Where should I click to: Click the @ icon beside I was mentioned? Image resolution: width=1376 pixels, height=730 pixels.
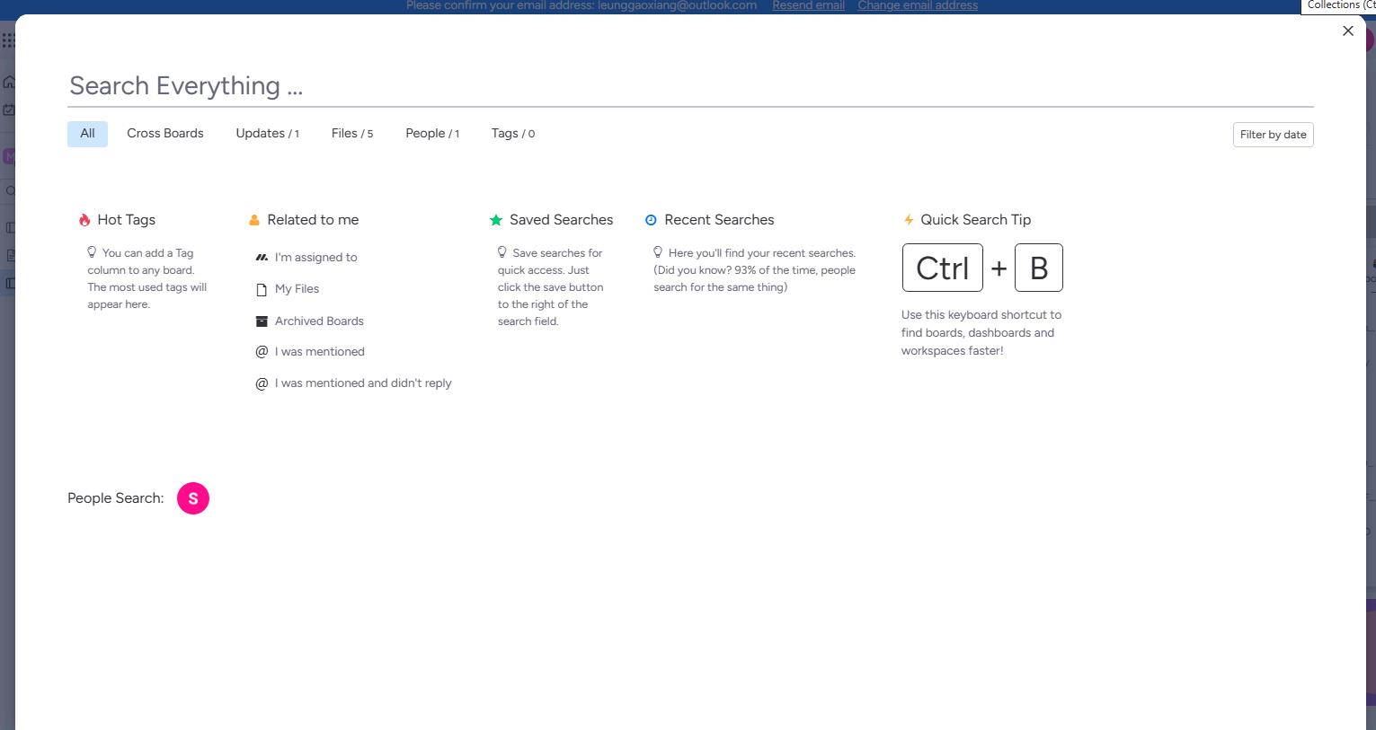pos(262,352)
